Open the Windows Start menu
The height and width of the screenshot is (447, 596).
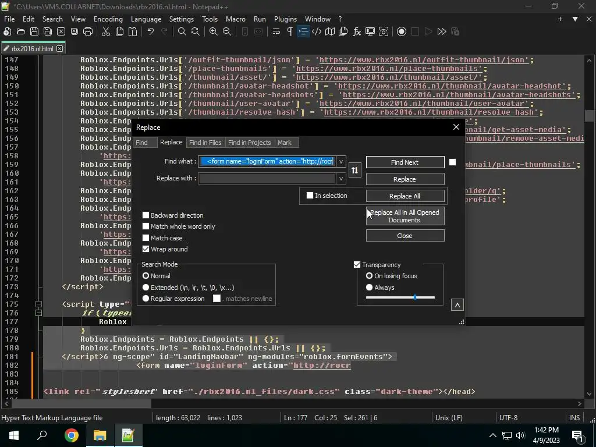(x=14, y=435)
